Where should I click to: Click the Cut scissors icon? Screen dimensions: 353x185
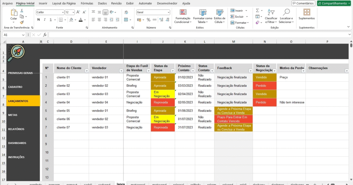click(22, 11)
